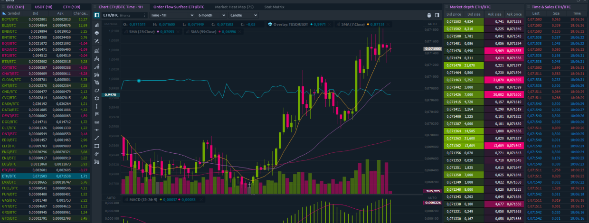Click the Overlay TUSD/USDT label
589x223 pixels.
coord(291,24)
